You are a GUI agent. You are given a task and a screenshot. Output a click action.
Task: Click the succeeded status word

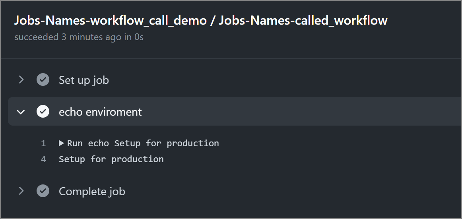[x=36, y=37]
